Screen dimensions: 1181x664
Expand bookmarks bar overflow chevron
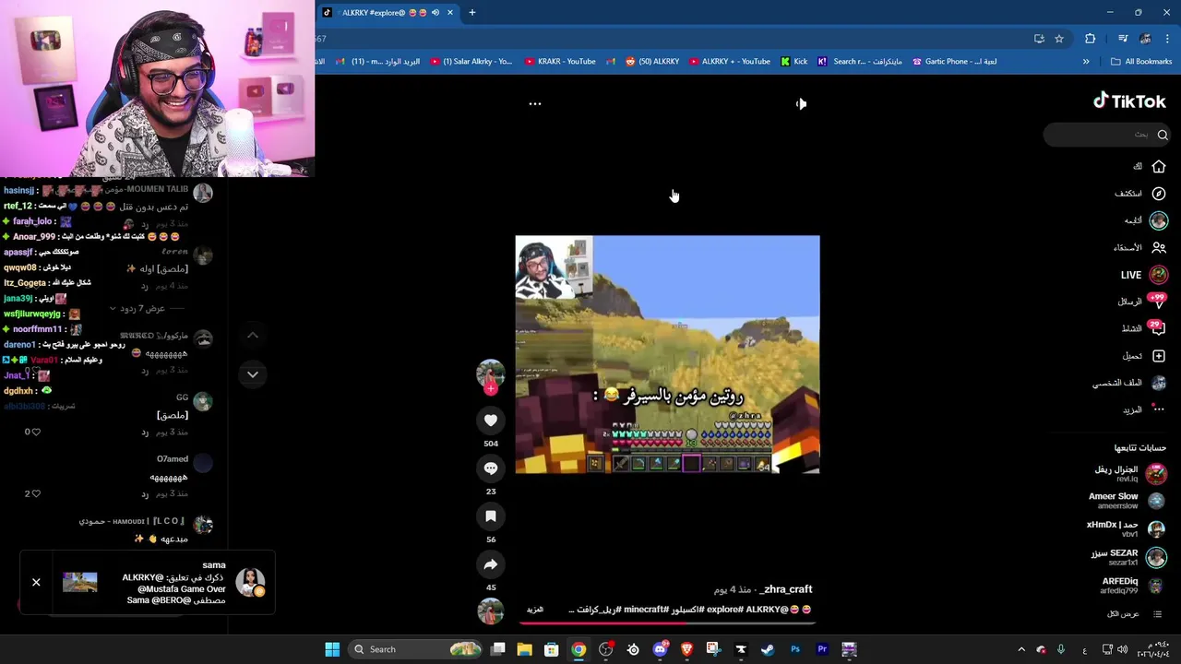pyautogui.click(x=1086, y=62)
